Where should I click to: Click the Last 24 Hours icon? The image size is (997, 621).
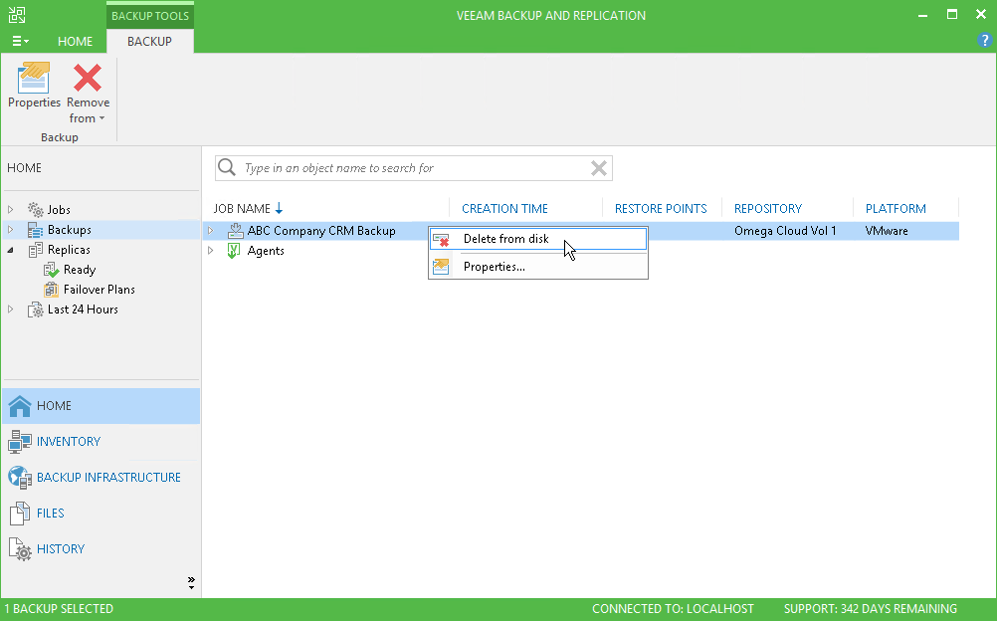point(36,310)
